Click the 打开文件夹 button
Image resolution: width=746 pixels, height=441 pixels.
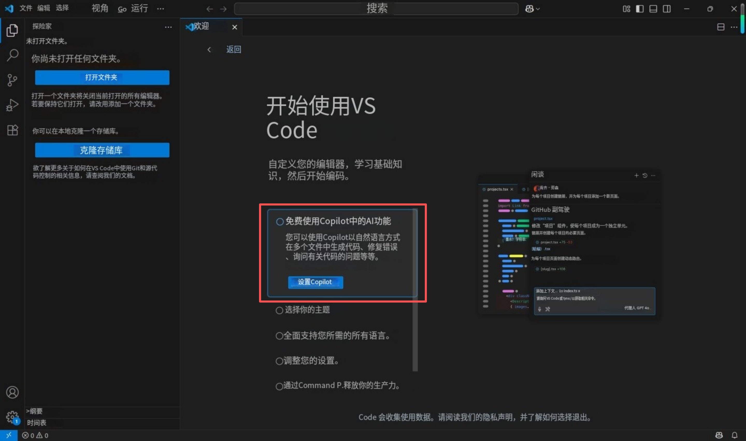(102, 78)
